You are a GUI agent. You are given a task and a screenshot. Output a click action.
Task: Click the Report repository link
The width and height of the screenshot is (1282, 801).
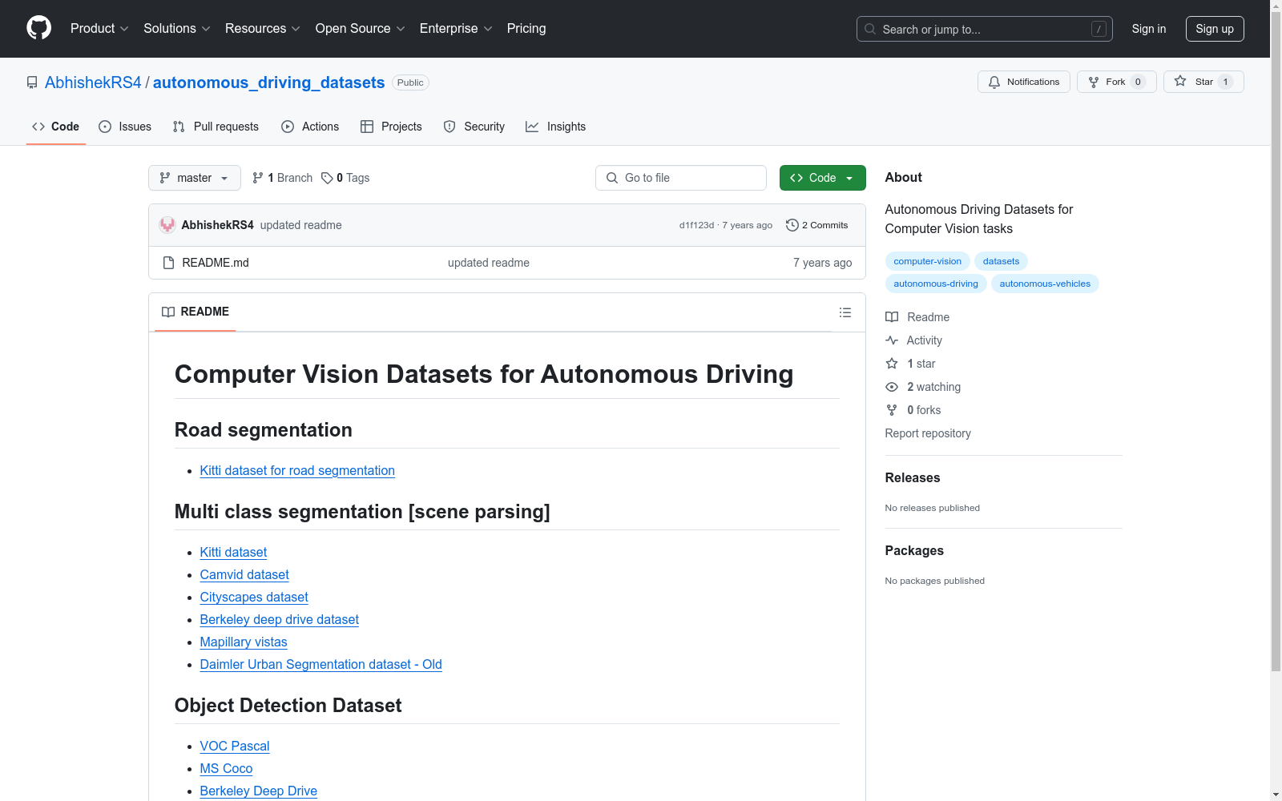[x=928, y=433]
